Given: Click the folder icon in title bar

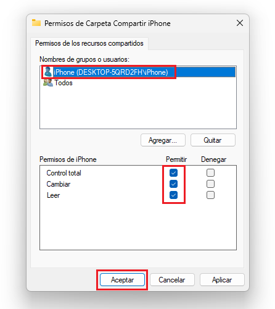Looking at the screenshot, I should (x=36, y=23).
